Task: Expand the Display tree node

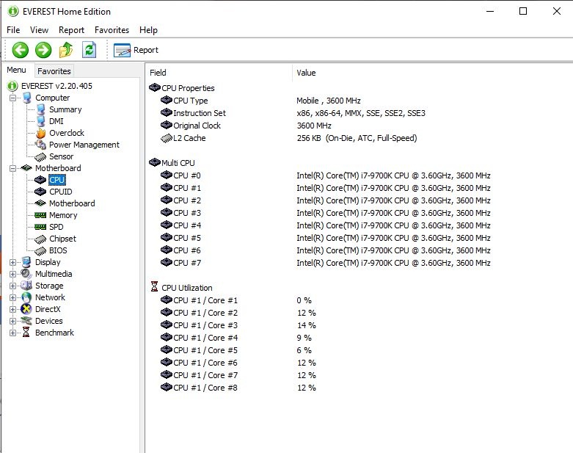Action: (12, 262)
